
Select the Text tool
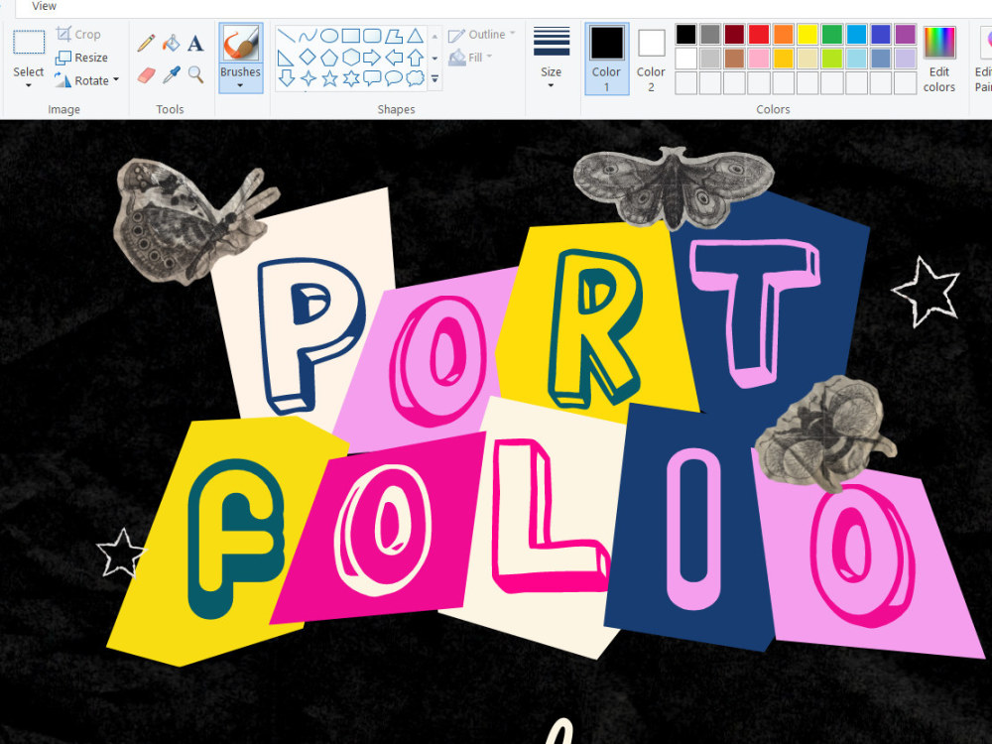195,43
